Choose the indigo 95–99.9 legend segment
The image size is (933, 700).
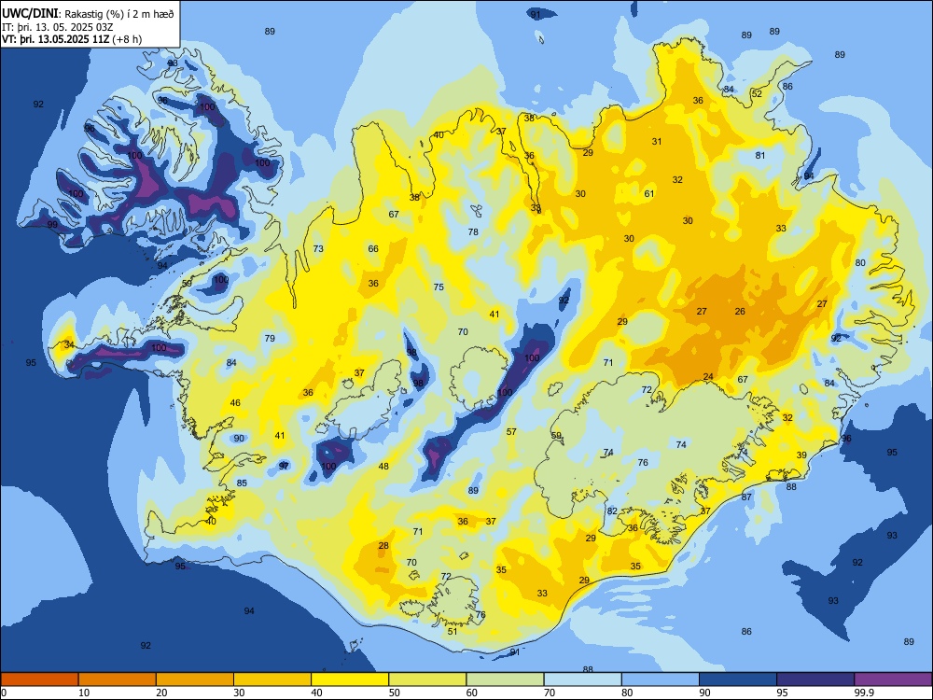click(815, 679)
